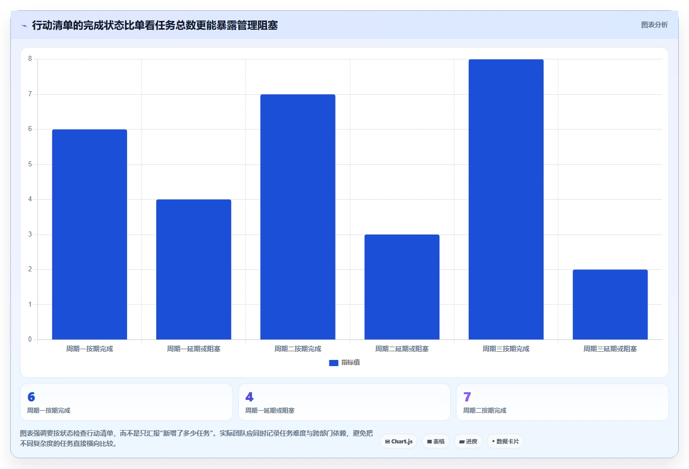689x469 pixels.
Task: Click the small icon before the title
Action: tap(24, 26)
